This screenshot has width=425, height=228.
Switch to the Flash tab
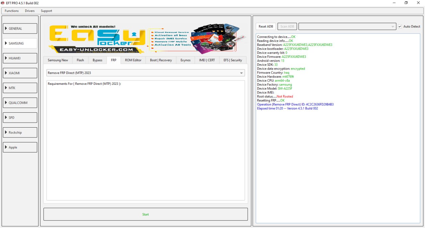(x=80, y=60)
